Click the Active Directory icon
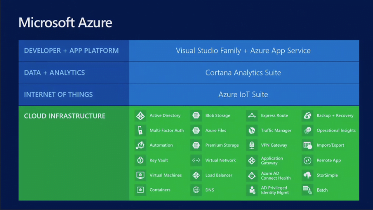The width and height of the screenshot is (373, 210). click(x=140, y=116)
